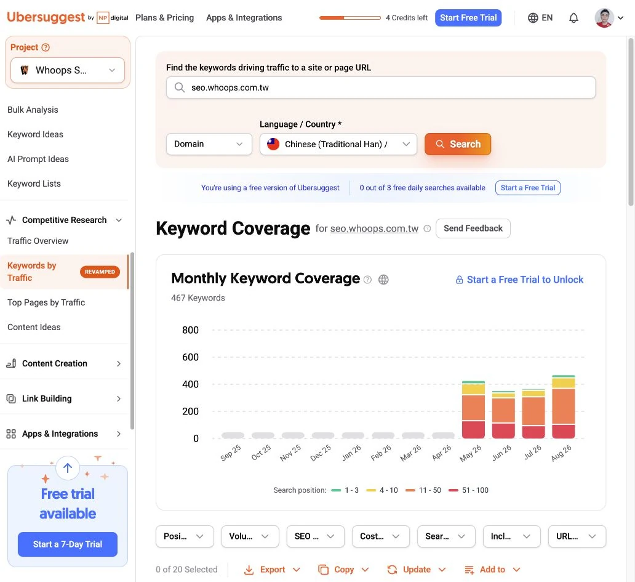Image resolution: width=635 pixels, height=582 pixels.
Task: Click the globe language icon EN
Action: click(x=540, y=18)
